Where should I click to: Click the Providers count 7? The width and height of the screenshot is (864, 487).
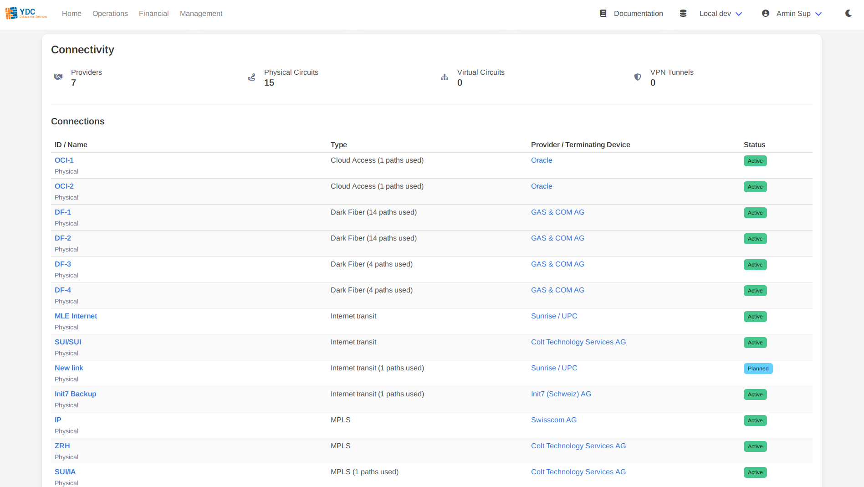pyautogui.click(x=73, y=83)
